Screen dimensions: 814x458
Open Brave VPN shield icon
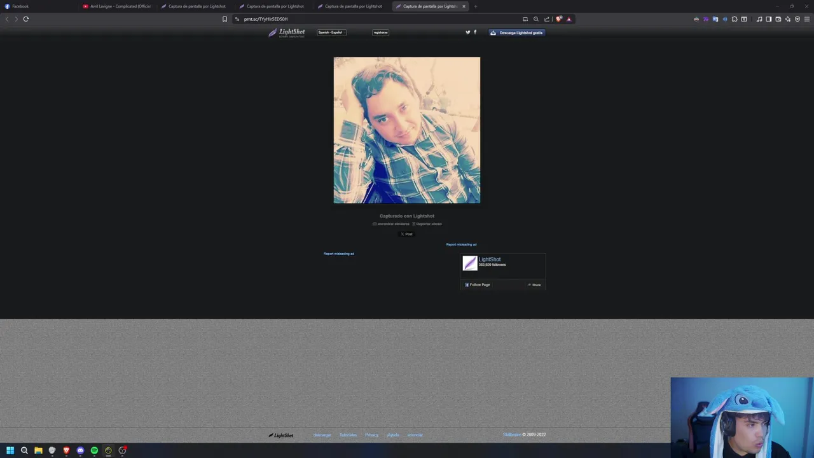point(797,19)
